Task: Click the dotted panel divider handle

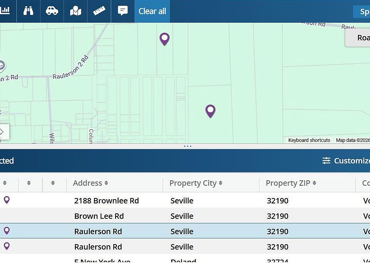Action: [x=187, y=146]
